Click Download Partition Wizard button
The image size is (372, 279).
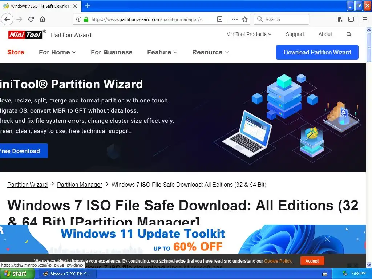point(317,52)
